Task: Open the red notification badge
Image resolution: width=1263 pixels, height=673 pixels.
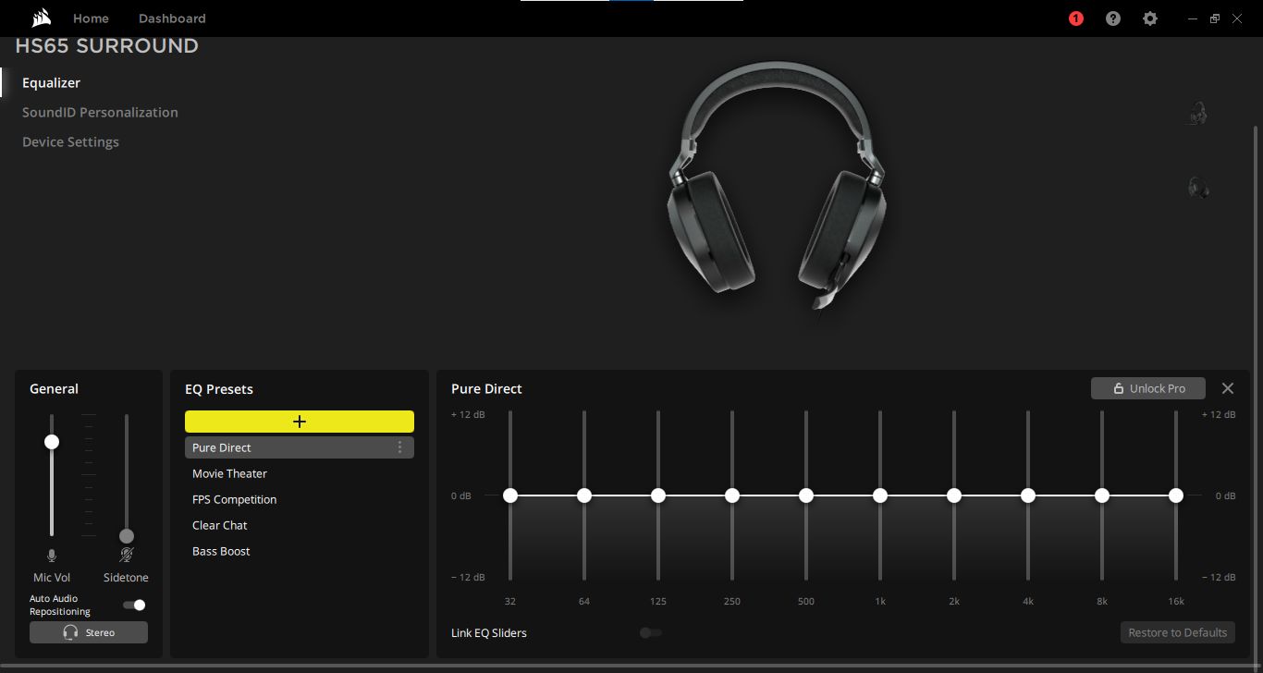Action: coord(1075,18)
